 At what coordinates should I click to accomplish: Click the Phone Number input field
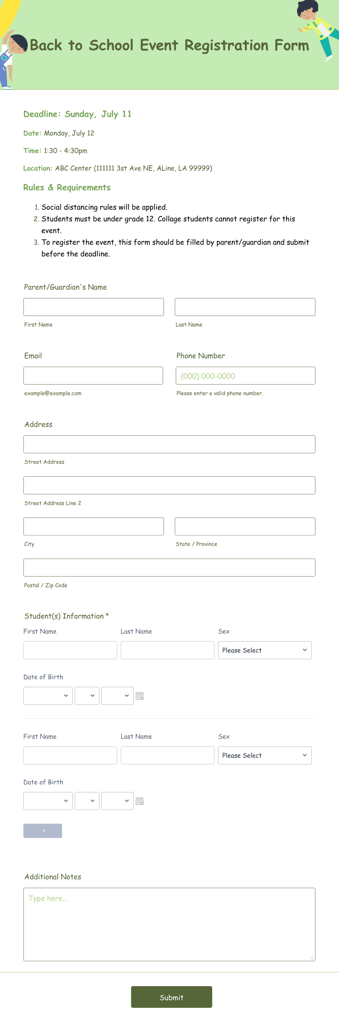click(245, 375)
